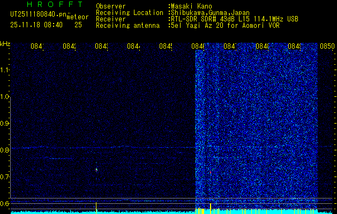Click the 25.11.18 08:40 date stamp
Screen dimensions: 337x214
tap(36, 25)
